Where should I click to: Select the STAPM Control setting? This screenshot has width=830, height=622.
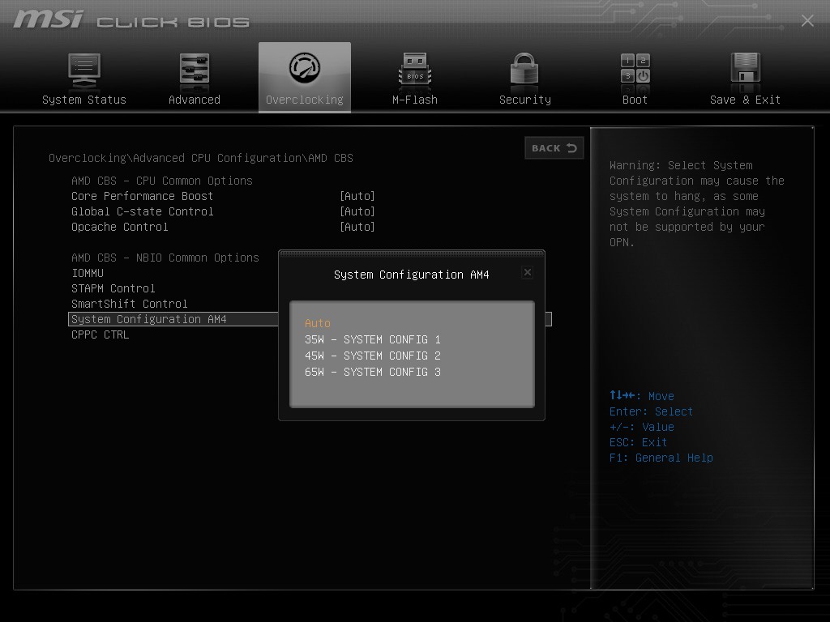coord(113,289)
